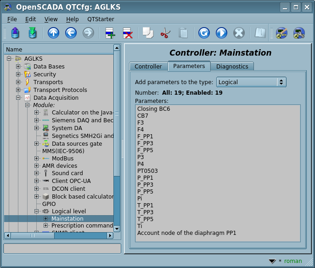This screenshot has height=268, width=315.
Task: Switch to the Diagnostics tab
Action: coord(232,67)
